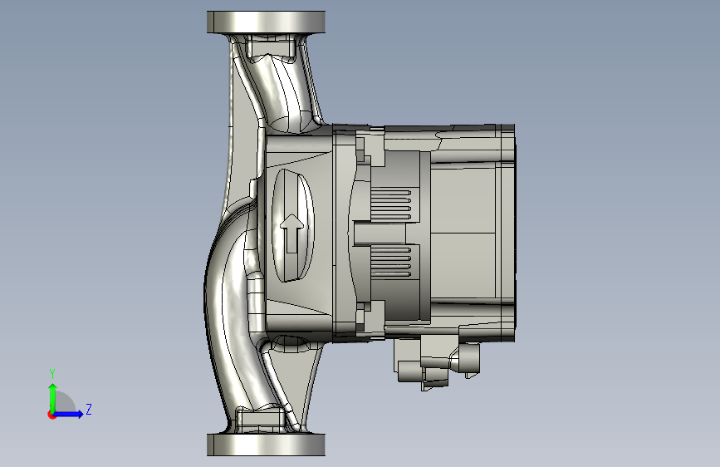Select the upper set of cooling fins
The width and height of the screenshot is (720, 467).
tap(391, 203)
